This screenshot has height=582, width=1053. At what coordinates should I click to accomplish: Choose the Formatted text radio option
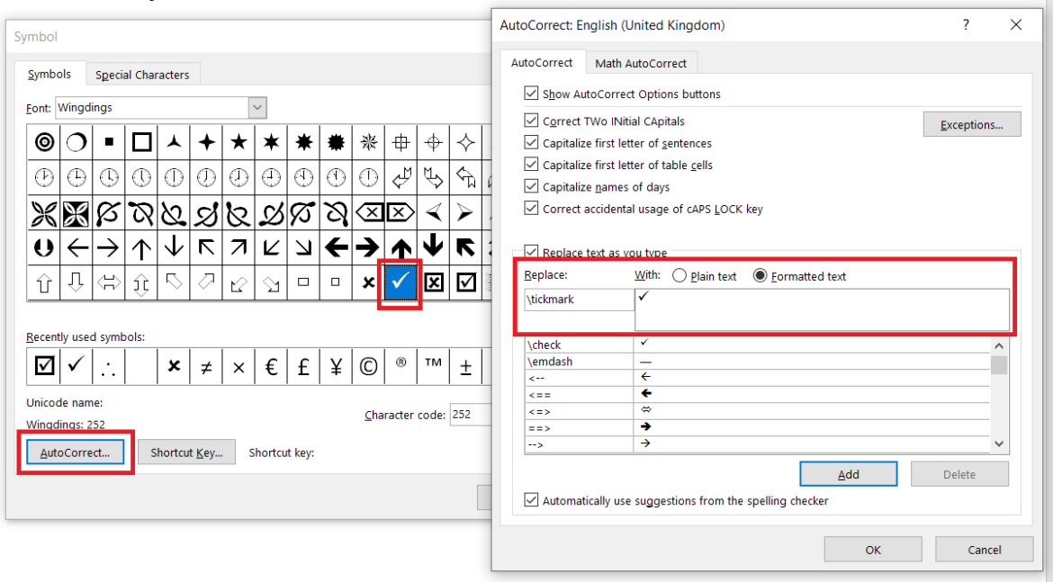[760, 276]
